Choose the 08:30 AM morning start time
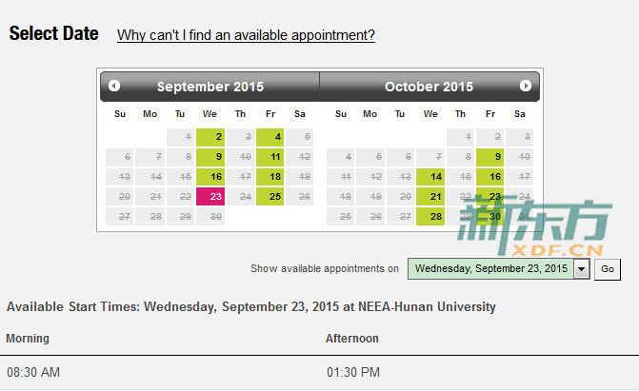639x391 pixels. click(x=33, y=372)
